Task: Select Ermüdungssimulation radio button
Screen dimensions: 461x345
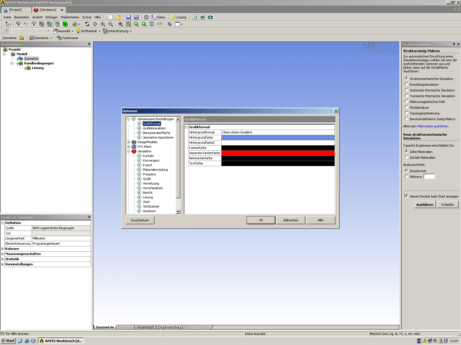Action: (407, 84)
